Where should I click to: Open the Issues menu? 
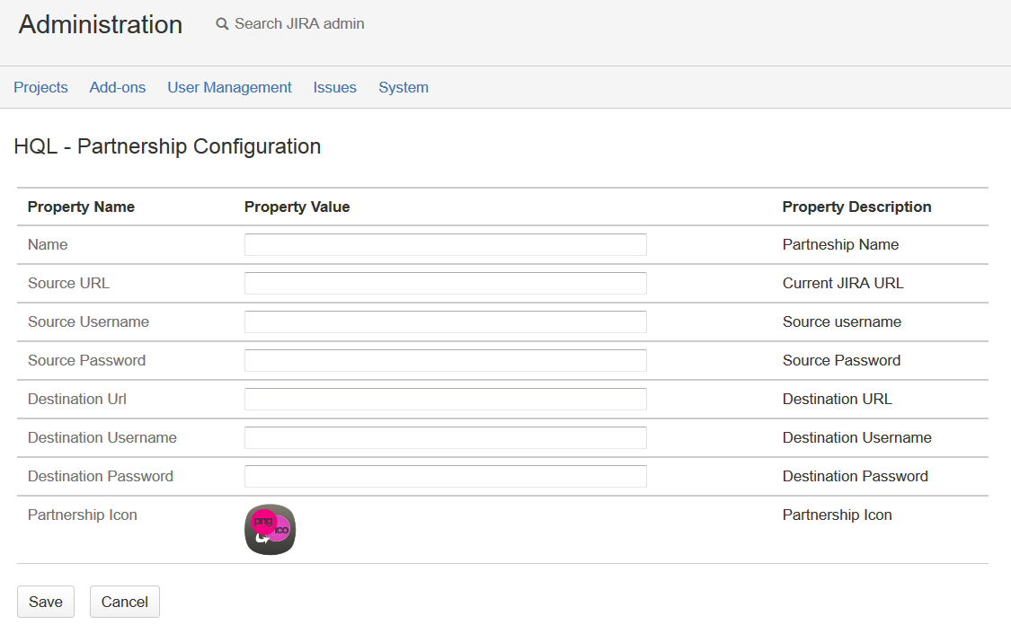pos(334,87)
